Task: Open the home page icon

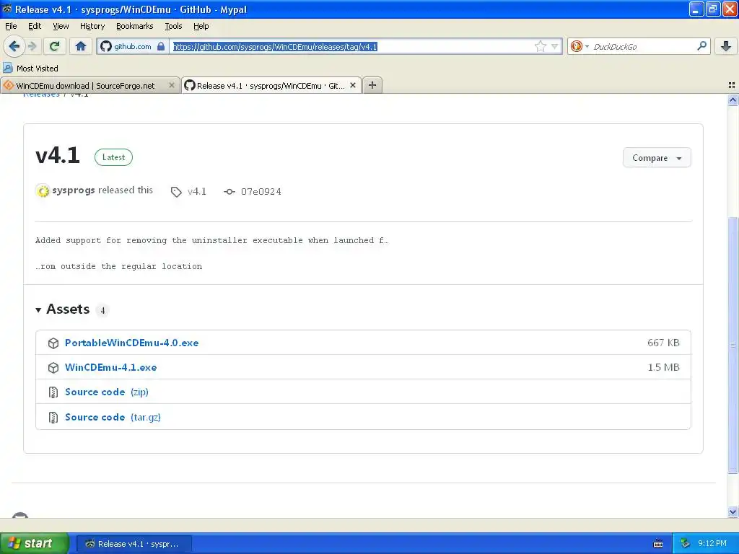Action: (x=81, y=46)
